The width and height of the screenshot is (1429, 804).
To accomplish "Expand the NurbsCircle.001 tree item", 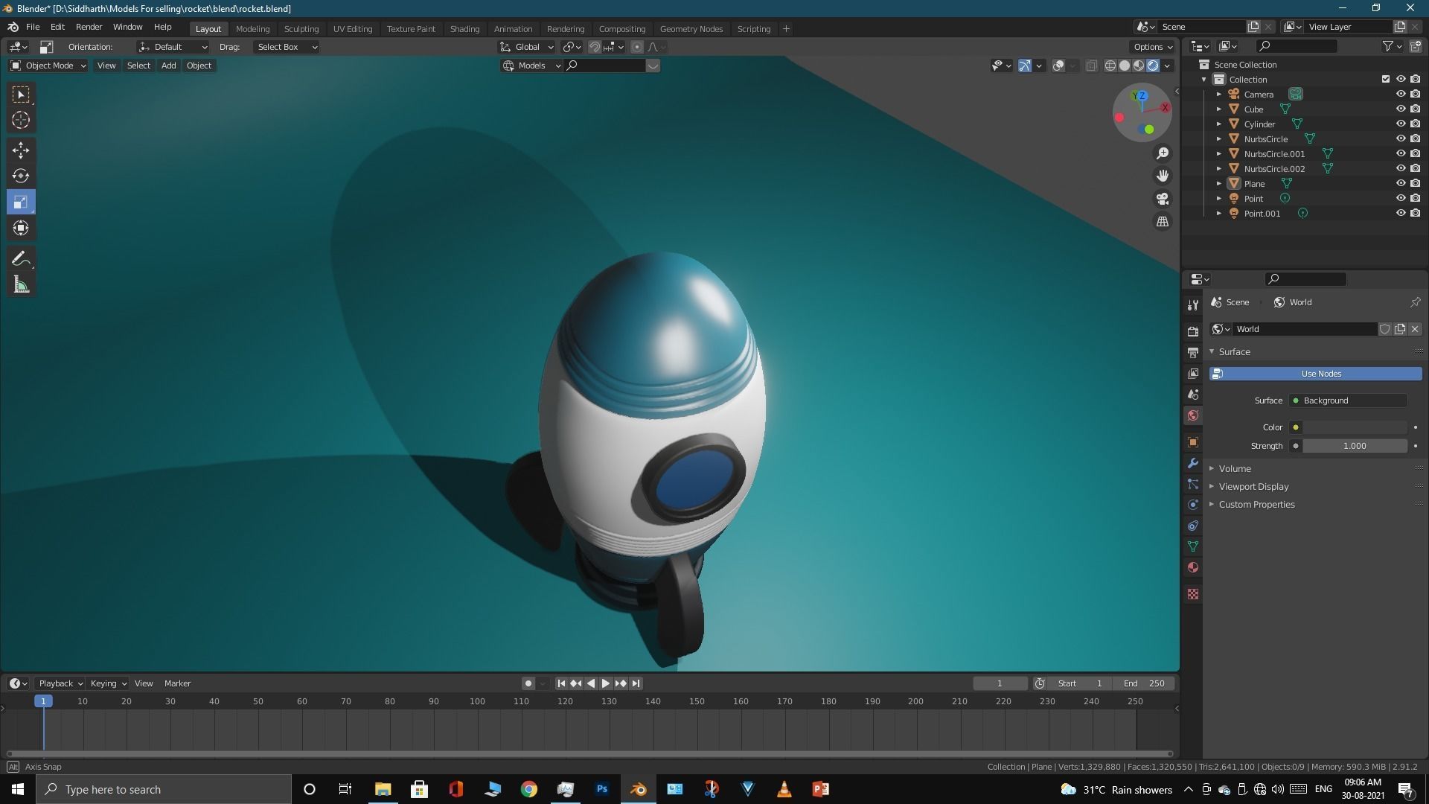I will [1218, 154].
